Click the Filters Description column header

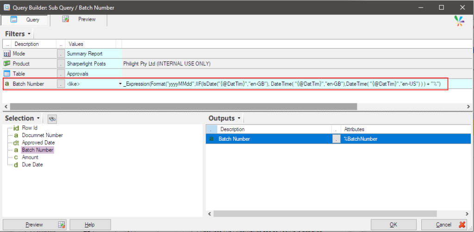33,44
